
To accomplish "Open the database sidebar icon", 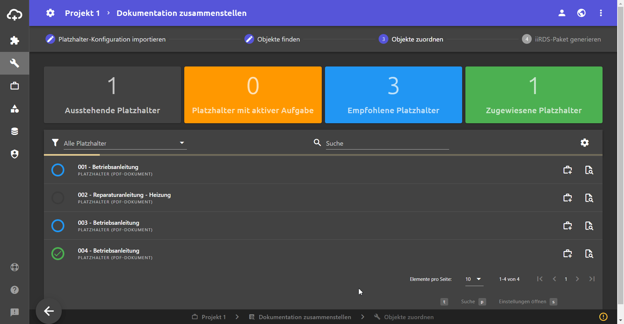I will tap(15, 131).
